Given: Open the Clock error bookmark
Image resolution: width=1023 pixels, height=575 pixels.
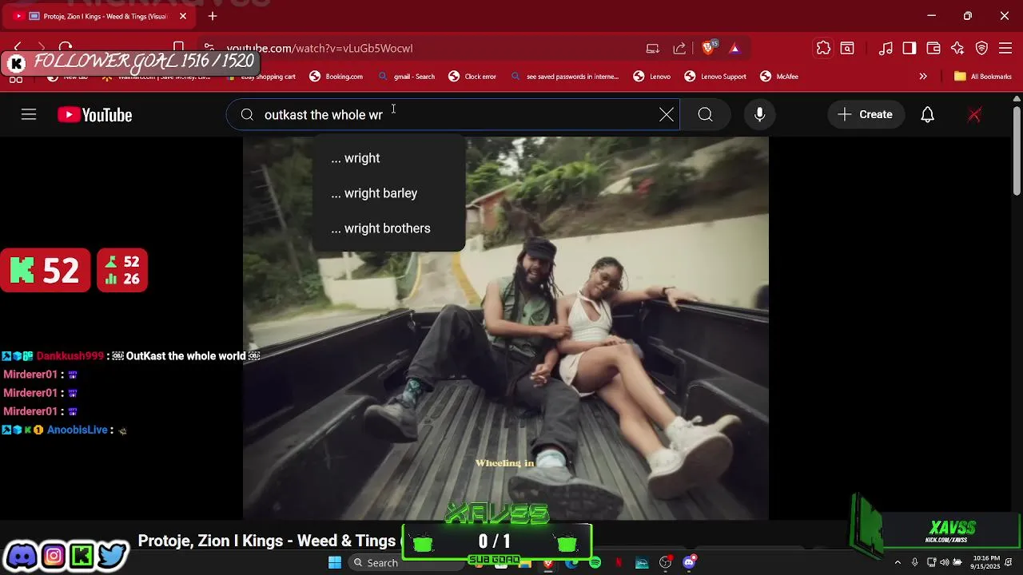Looking at the screenshot, I should (x=472, y=77).
